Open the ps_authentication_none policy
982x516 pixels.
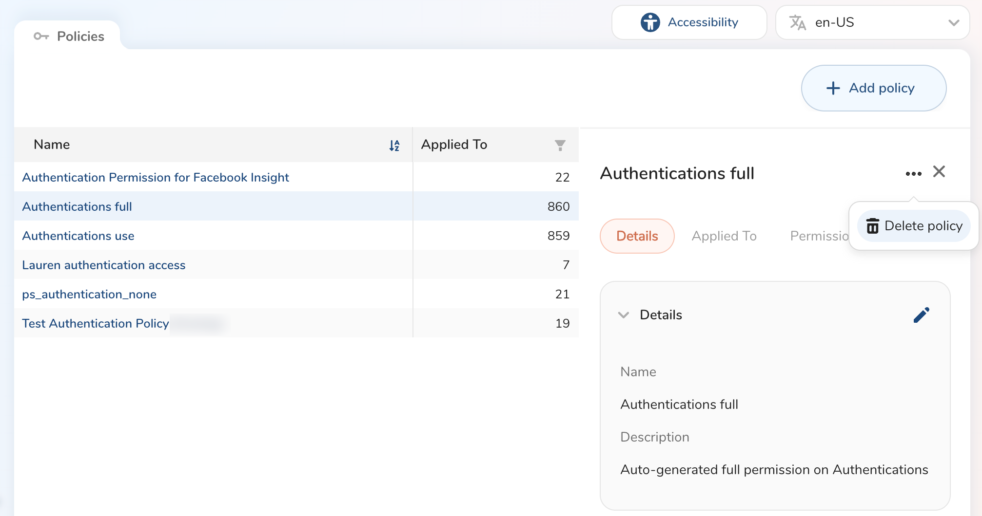click(89, 294)
